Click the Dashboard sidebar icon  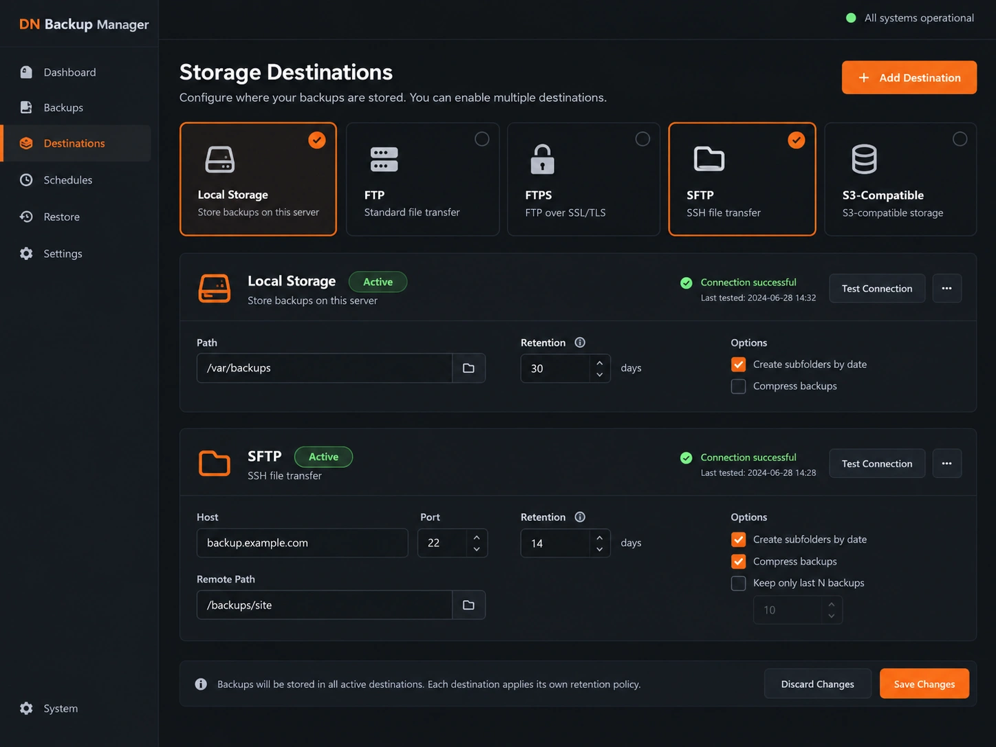click(26, 72)
